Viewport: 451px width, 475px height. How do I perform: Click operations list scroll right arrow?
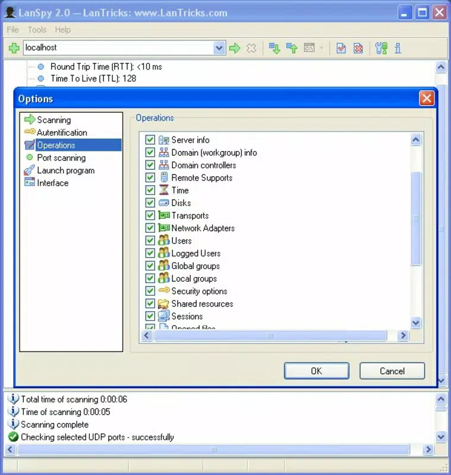pos(403,335)
